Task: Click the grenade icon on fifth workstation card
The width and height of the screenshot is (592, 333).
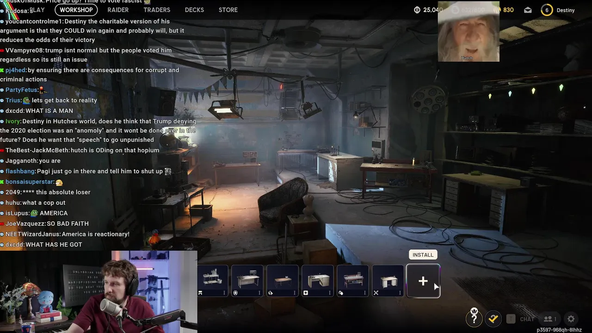Action: point(341,293)
